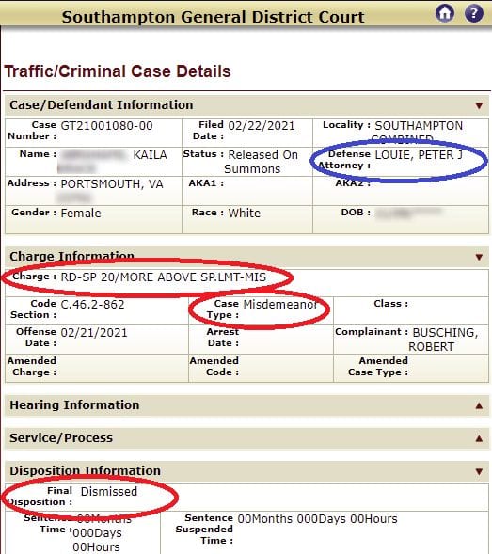Click the defense attorney name LOUIE, PETER J
This screenshot has width=492, height=554.
(x=419, y=155)
